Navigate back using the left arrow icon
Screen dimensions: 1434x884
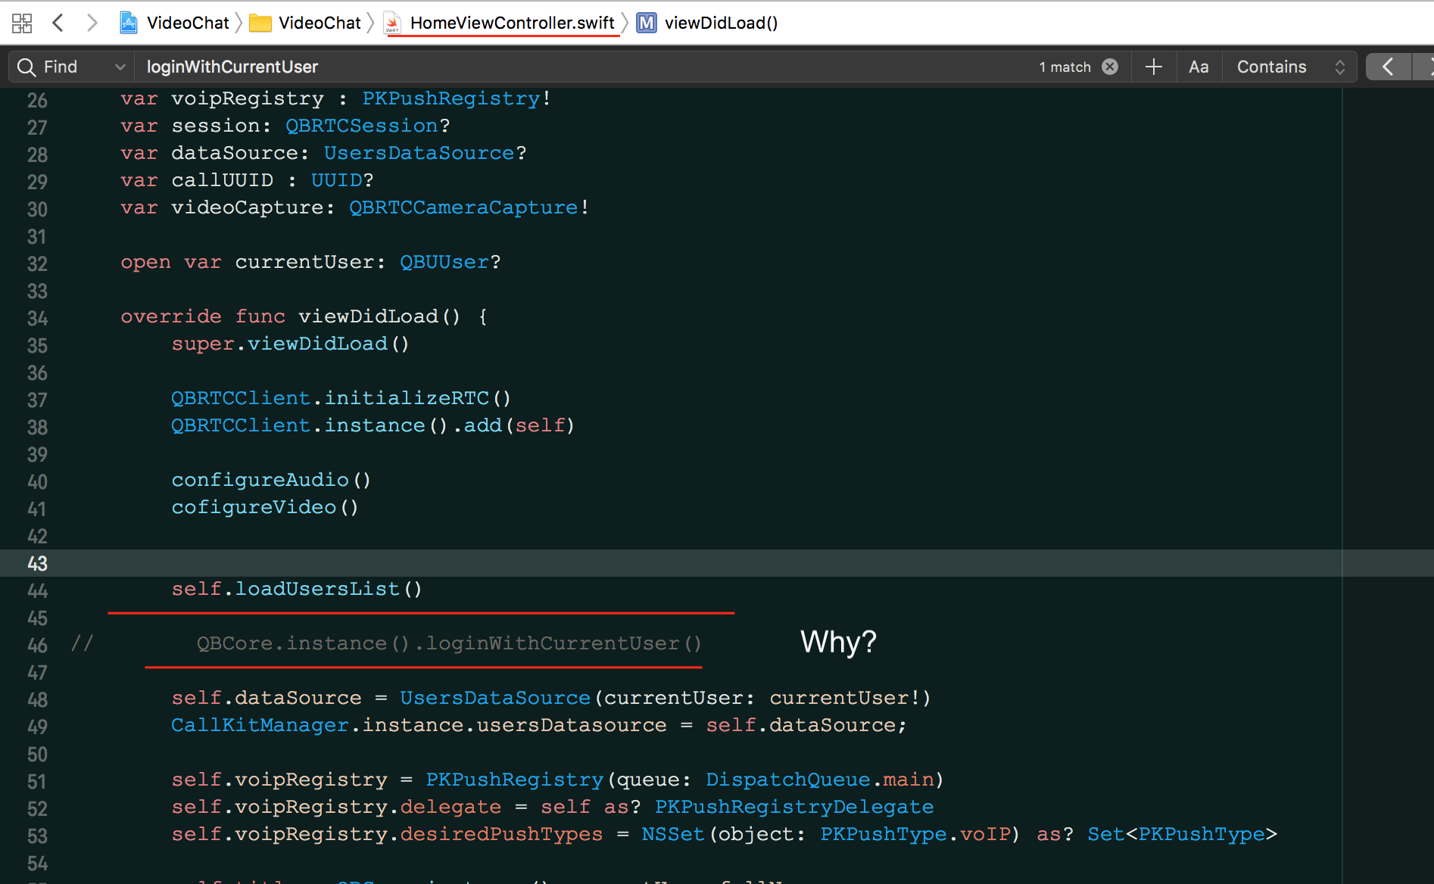point(58,23)
